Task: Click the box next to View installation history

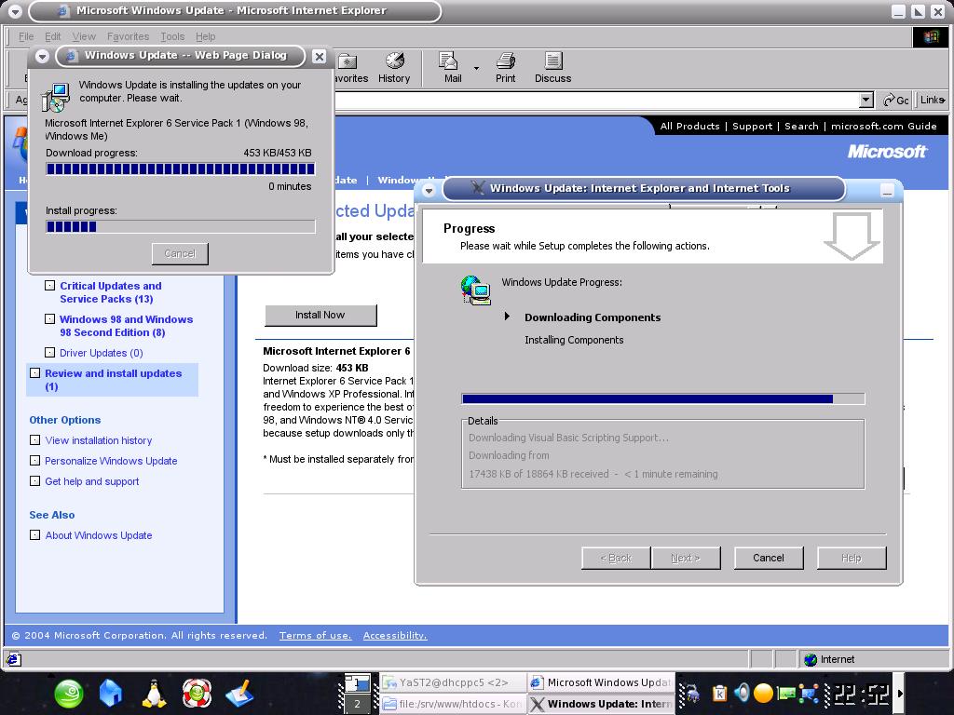Action: (35, 439)
